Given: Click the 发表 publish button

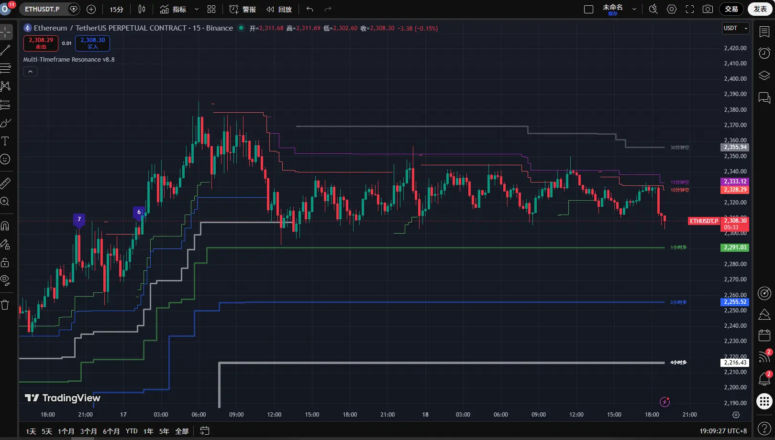Looking at the screenshot, I should [x=760, y=9].
